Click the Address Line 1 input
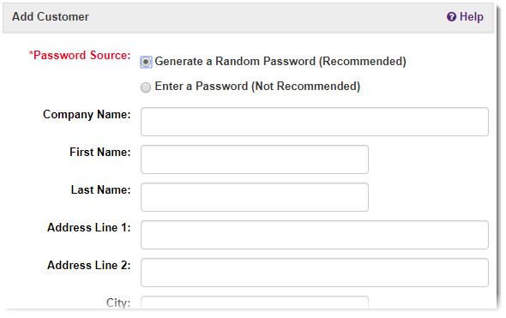The image size is (506, 318). click(x=315, y=235)
